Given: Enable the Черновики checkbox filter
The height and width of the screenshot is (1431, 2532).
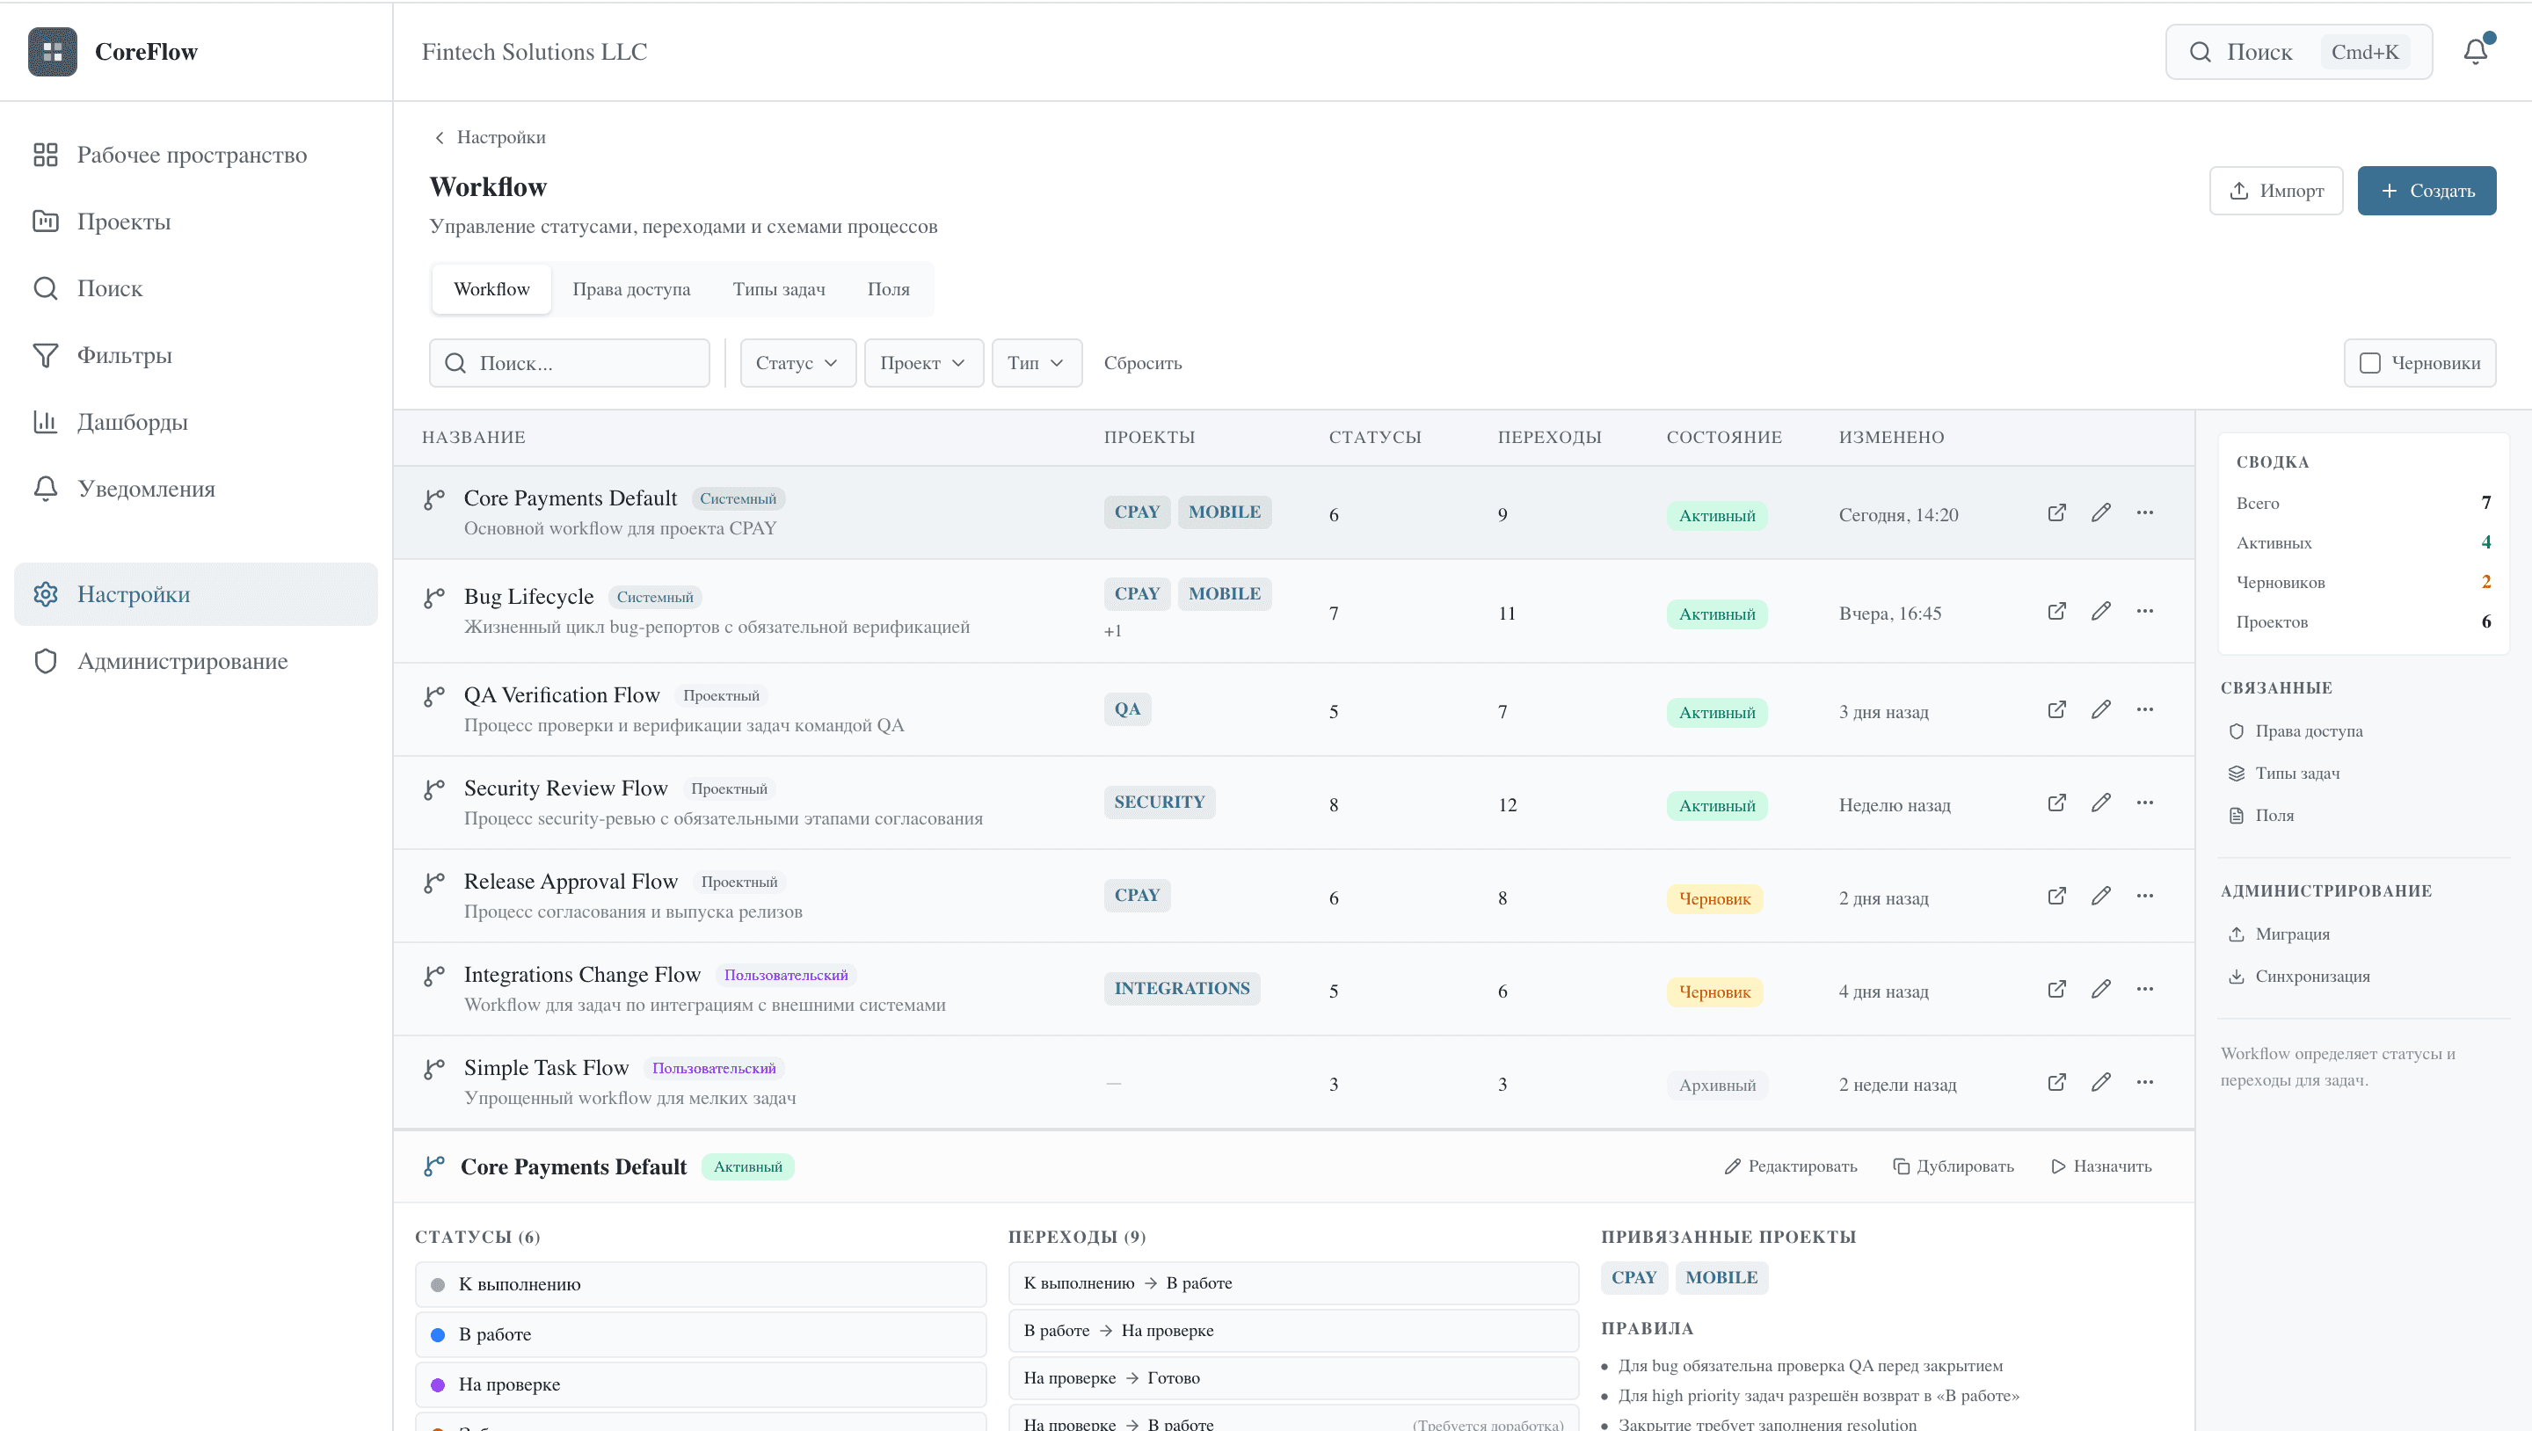Looking at the screenshot, I should click(2370, 363).
